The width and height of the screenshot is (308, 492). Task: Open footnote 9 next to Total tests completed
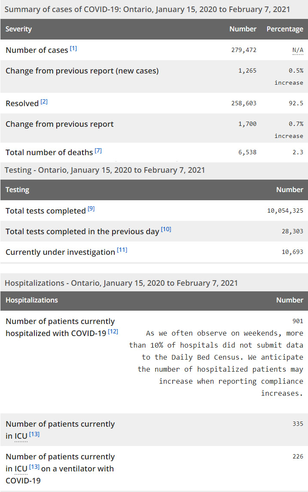coord(91,209)
